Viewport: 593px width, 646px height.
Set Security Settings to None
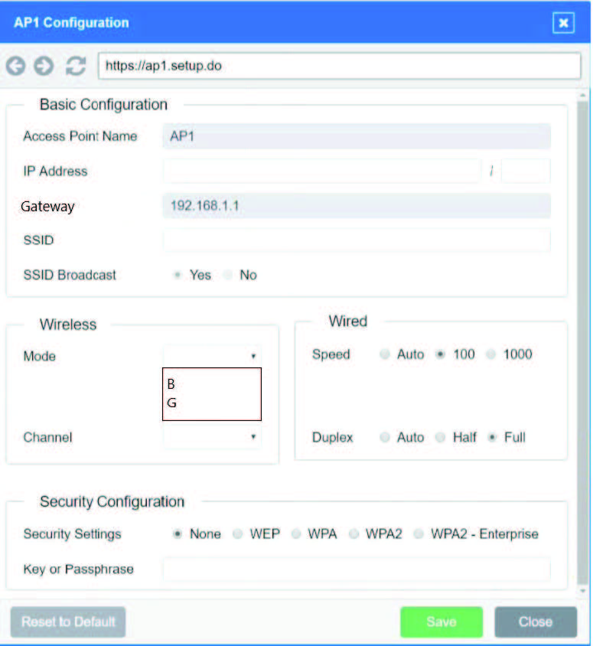point(178,534)
